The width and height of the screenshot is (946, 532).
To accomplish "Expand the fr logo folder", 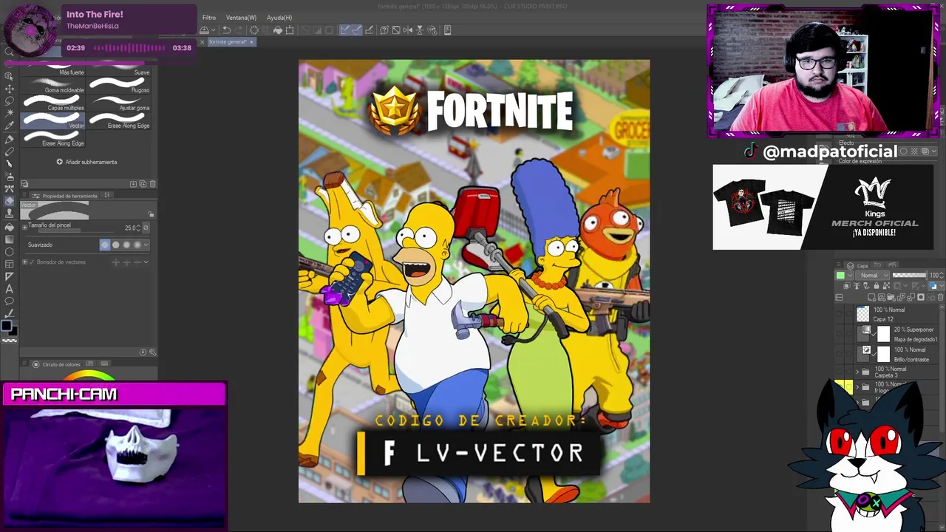I will pos(857,387).
